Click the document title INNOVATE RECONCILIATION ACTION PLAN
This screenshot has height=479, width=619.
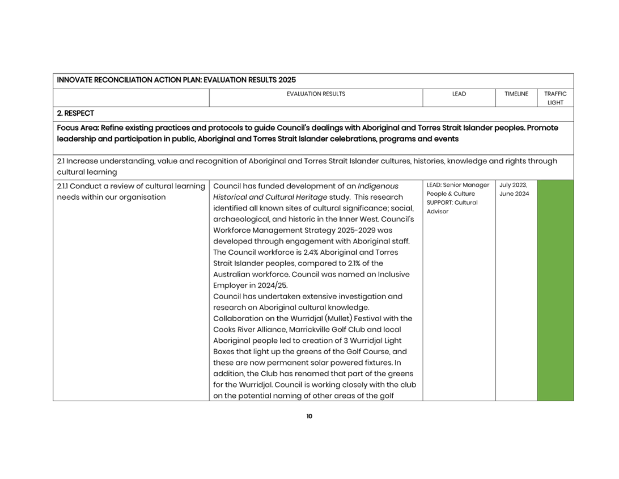pos(176,80)
